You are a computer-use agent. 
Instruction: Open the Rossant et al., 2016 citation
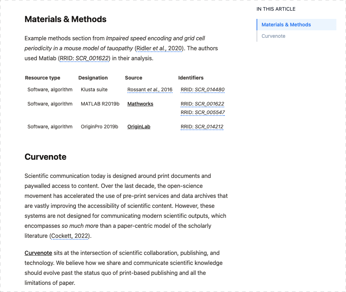tap(150, 89)
